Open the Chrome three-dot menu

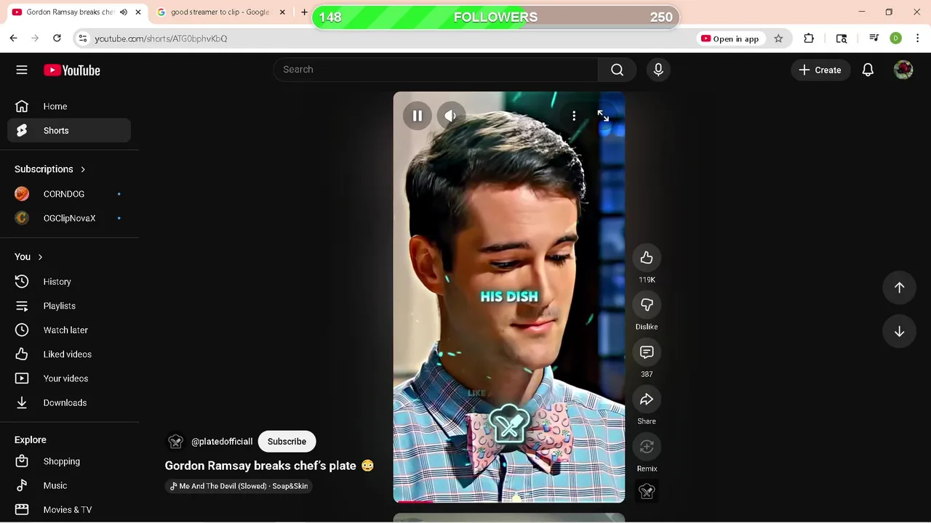point(919,38)
